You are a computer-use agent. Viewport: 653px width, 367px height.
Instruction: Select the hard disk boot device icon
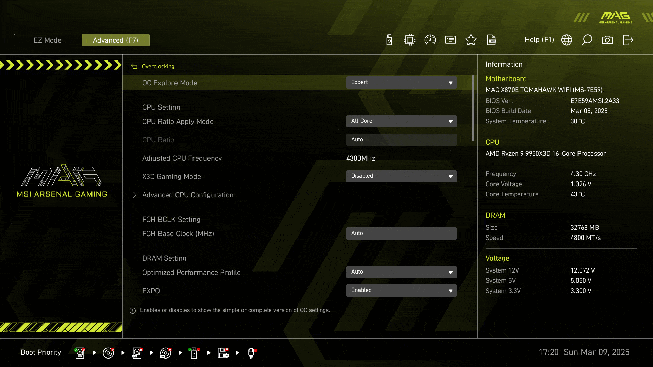click(80, 353)
